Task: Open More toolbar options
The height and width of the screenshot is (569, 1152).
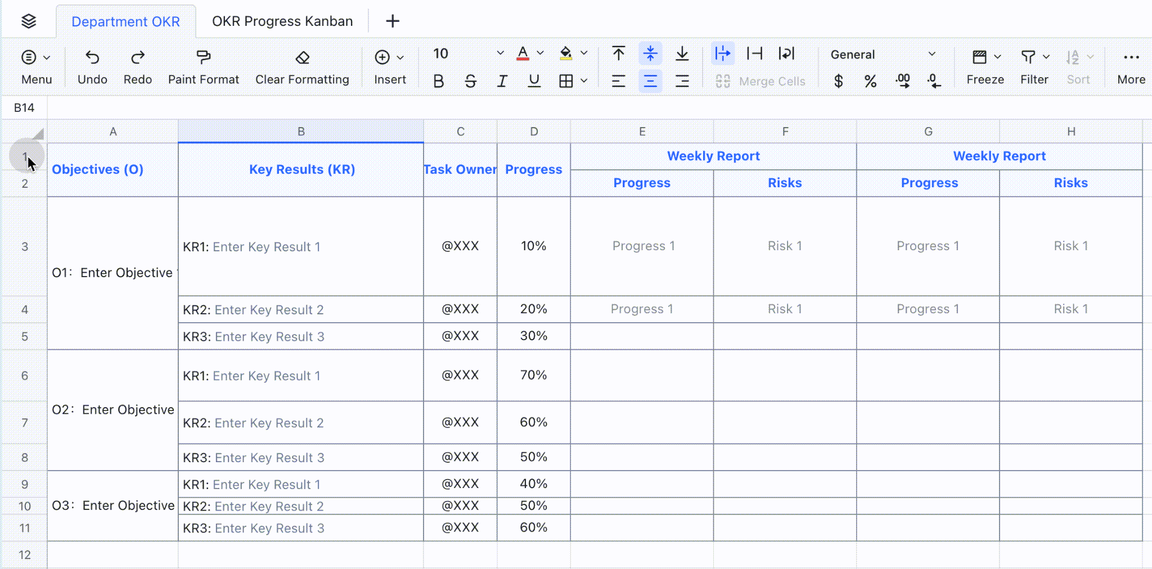Action: [1131, 67]
